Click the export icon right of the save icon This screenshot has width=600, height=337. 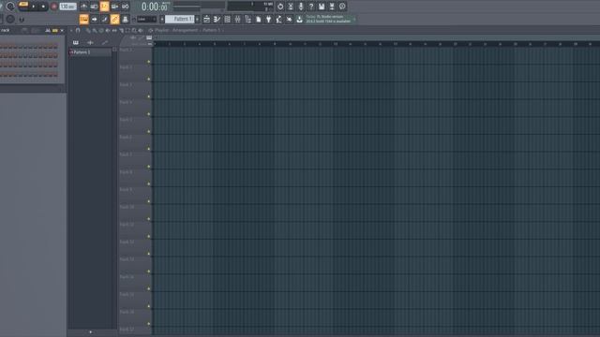(x=332, y=7)
